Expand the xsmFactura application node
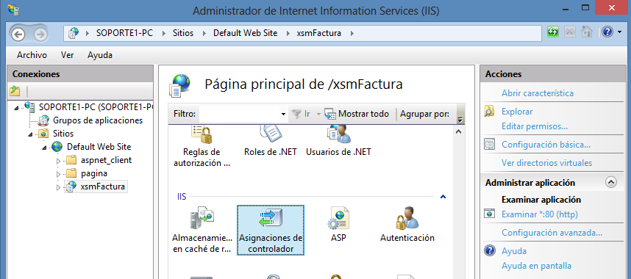 click(58, 187)
